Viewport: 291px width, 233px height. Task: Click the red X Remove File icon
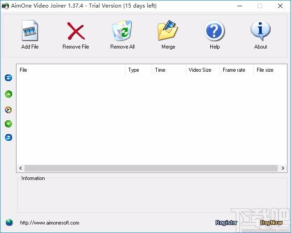tap(76, 31)
